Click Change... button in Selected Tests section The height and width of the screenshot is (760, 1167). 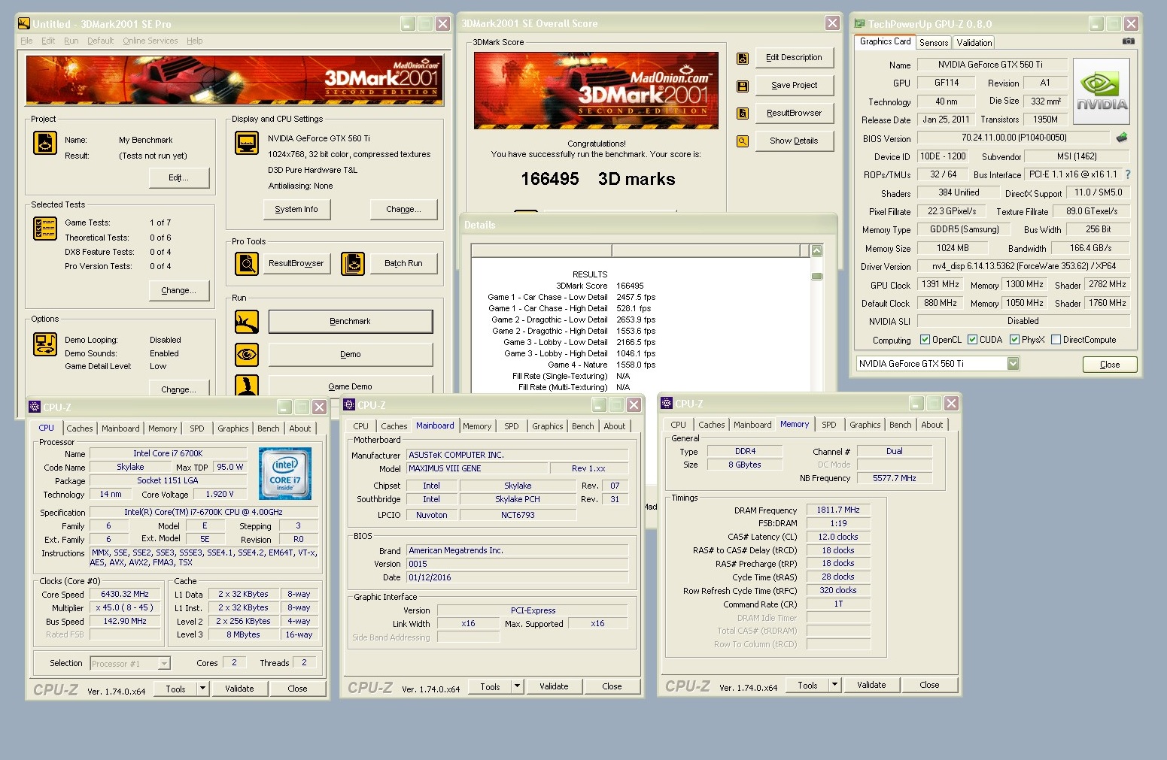[179, 290]
